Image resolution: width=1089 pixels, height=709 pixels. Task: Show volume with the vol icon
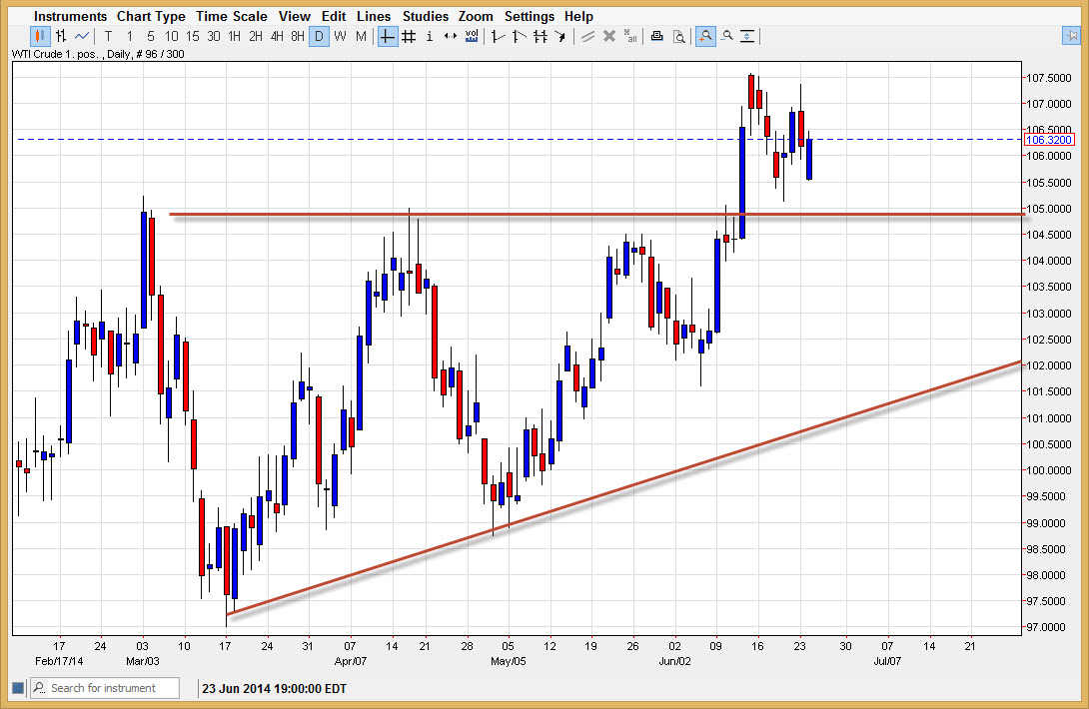click(472, 36)
